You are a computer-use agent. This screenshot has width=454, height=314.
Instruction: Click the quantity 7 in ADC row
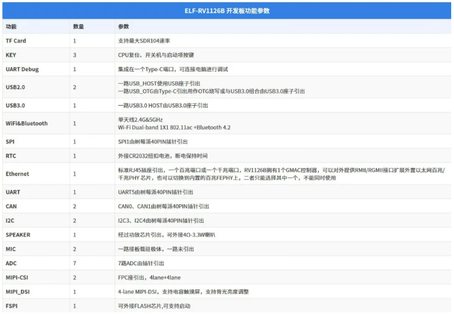(x=75, y=263)
